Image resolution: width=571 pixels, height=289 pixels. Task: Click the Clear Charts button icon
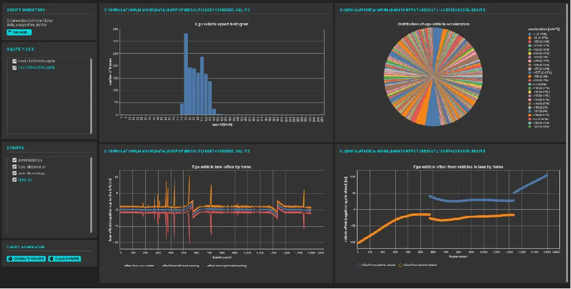click(x=51, y=259)
